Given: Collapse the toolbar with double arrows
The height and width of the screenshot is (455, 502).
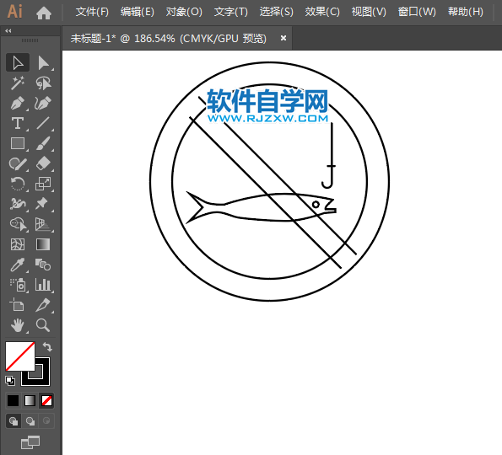Looking at the screenshot, I should click(x=8, y=31).
